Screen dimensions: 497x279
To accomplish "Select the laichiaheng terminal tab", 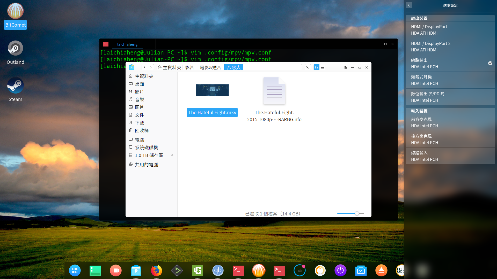I will pos(127,44).
